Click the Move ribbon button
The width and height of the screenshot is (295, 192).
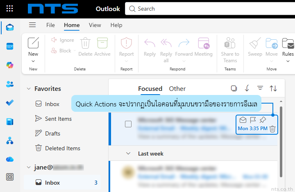[272, 47]
